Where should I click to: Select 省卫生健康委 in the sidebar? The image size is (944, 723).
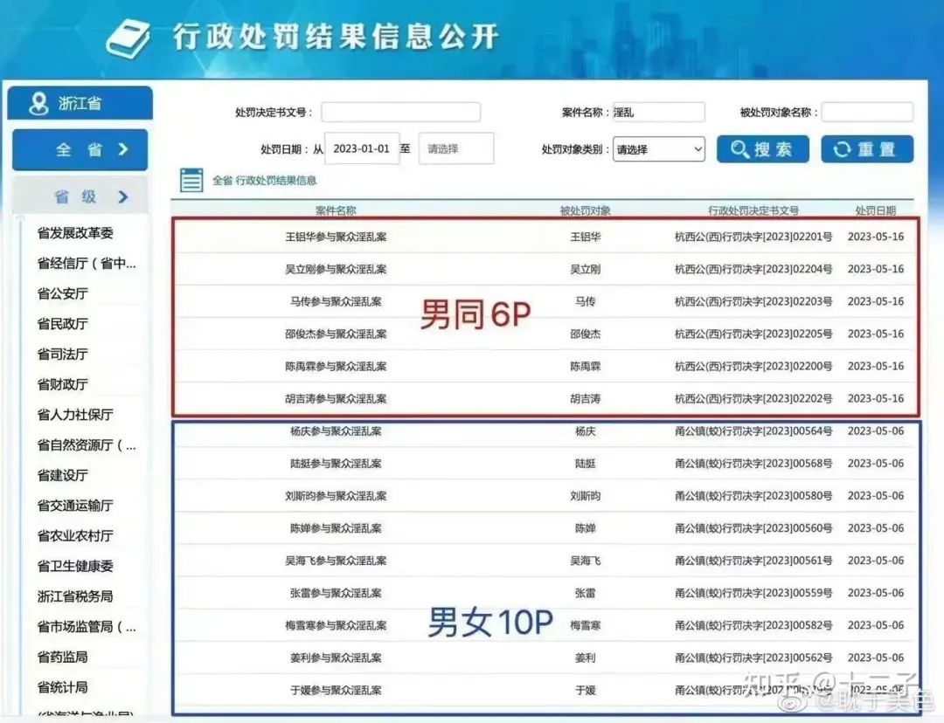coord(74,567)
